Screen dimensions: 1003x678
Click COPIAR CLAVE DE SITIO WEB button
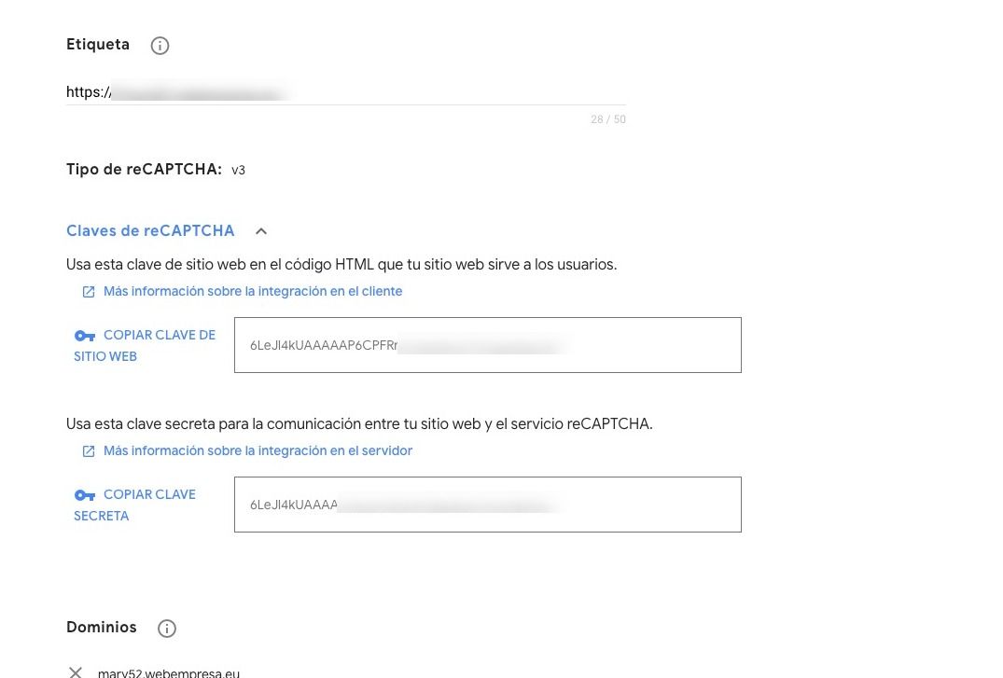coord(145,345)
